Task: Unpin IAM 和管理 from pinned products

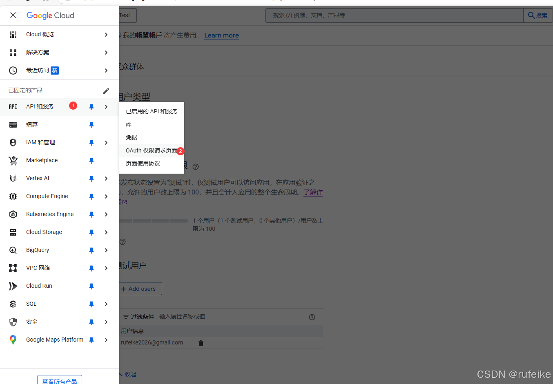Action: pos(91,143)
